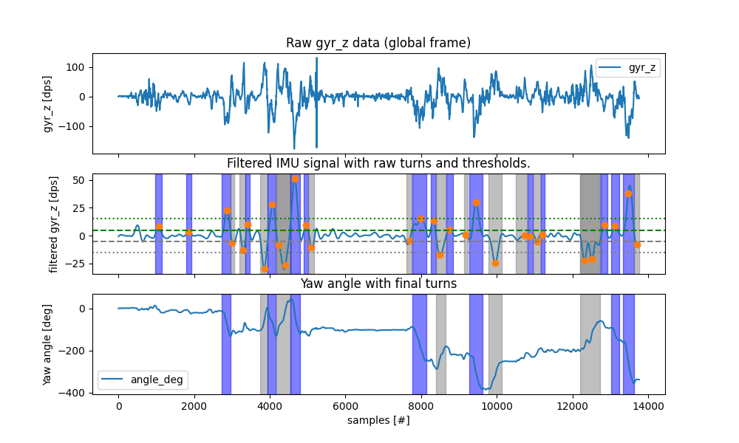
Task: Click the "−25" tick on filtered signal plot
Action: pyautogui.click(x=76, y=264)
